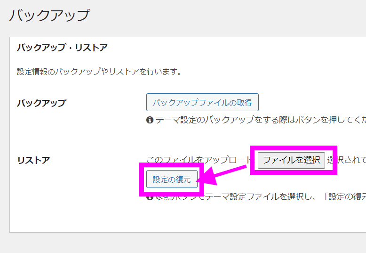Select the バックアップ・リストア section heading
Viewport: 366px width, 253px height.
(62, 48)
